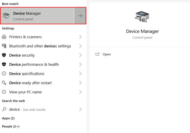
Task: Click the Bluetooth and other devices icon
Action: click(4, 46)
